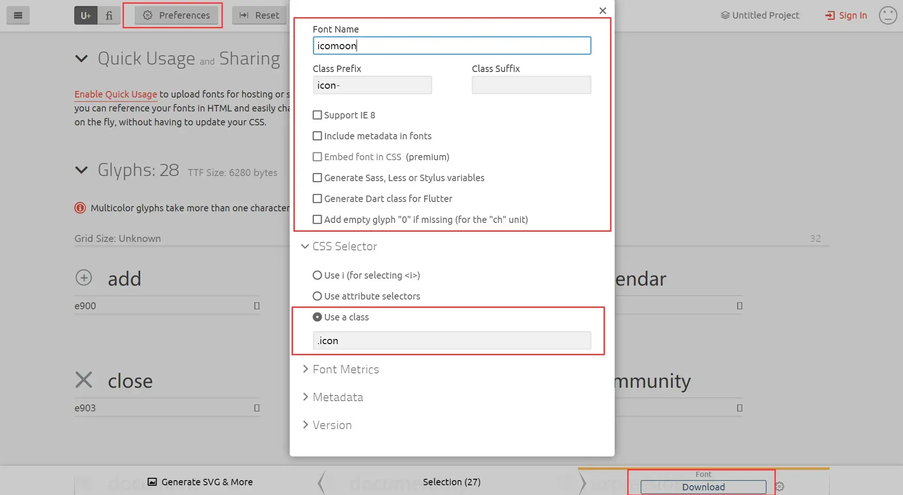Open font download settings gear
This screenshot has height=495, width=903.
click(780, 486)
